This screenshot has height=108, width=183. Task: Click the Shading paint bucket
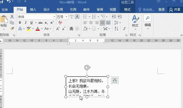coord(85,29)
